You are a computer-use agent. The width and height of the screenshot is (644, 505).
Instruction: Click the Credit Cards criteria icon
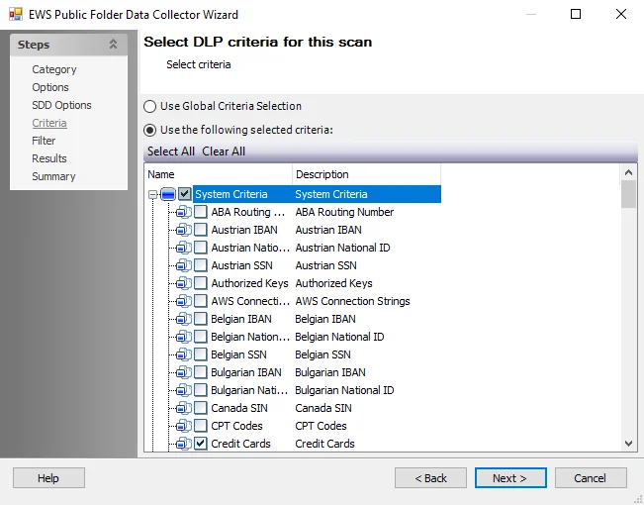[184, 444]
